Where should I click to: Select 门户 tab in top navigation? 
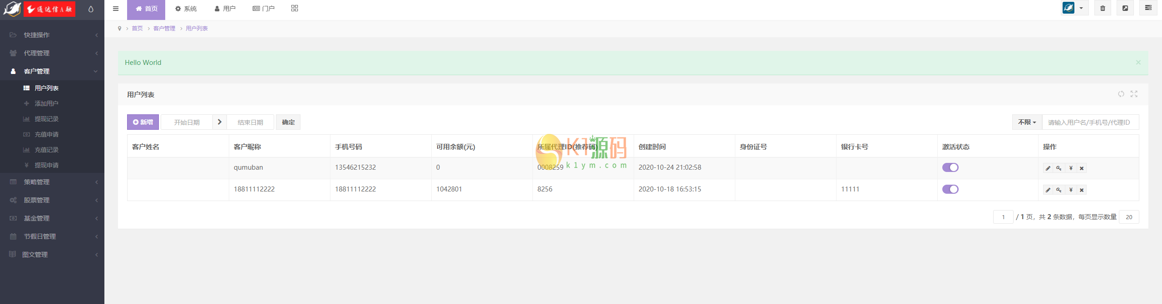264,9
